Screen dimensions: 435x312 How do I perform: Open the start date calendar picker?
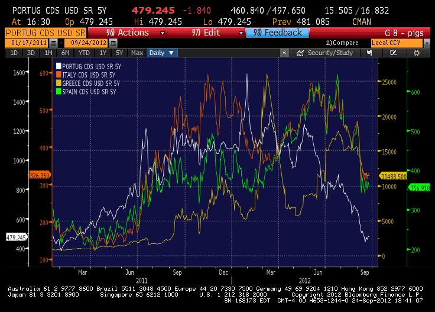pos(54,43)
